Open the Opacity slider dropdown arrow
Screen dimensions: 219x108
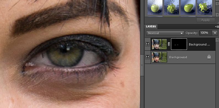click(x=215, y=33)
